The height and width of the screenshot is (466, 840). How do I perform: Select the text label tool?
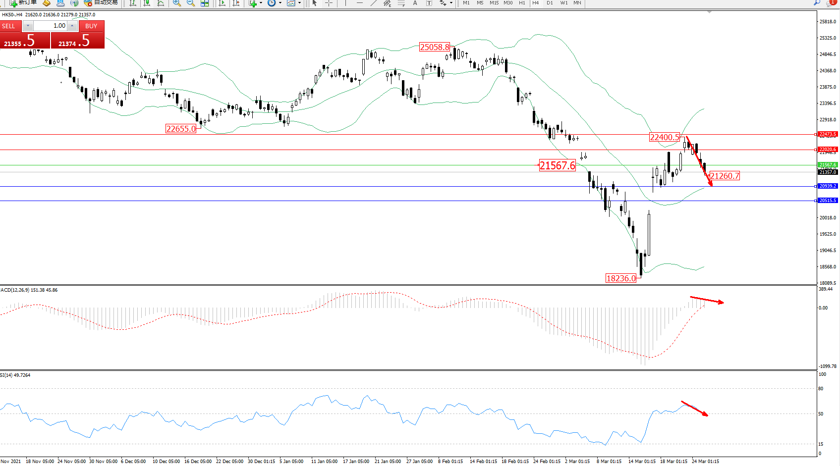pyautogui.click(x=415, y=3)
